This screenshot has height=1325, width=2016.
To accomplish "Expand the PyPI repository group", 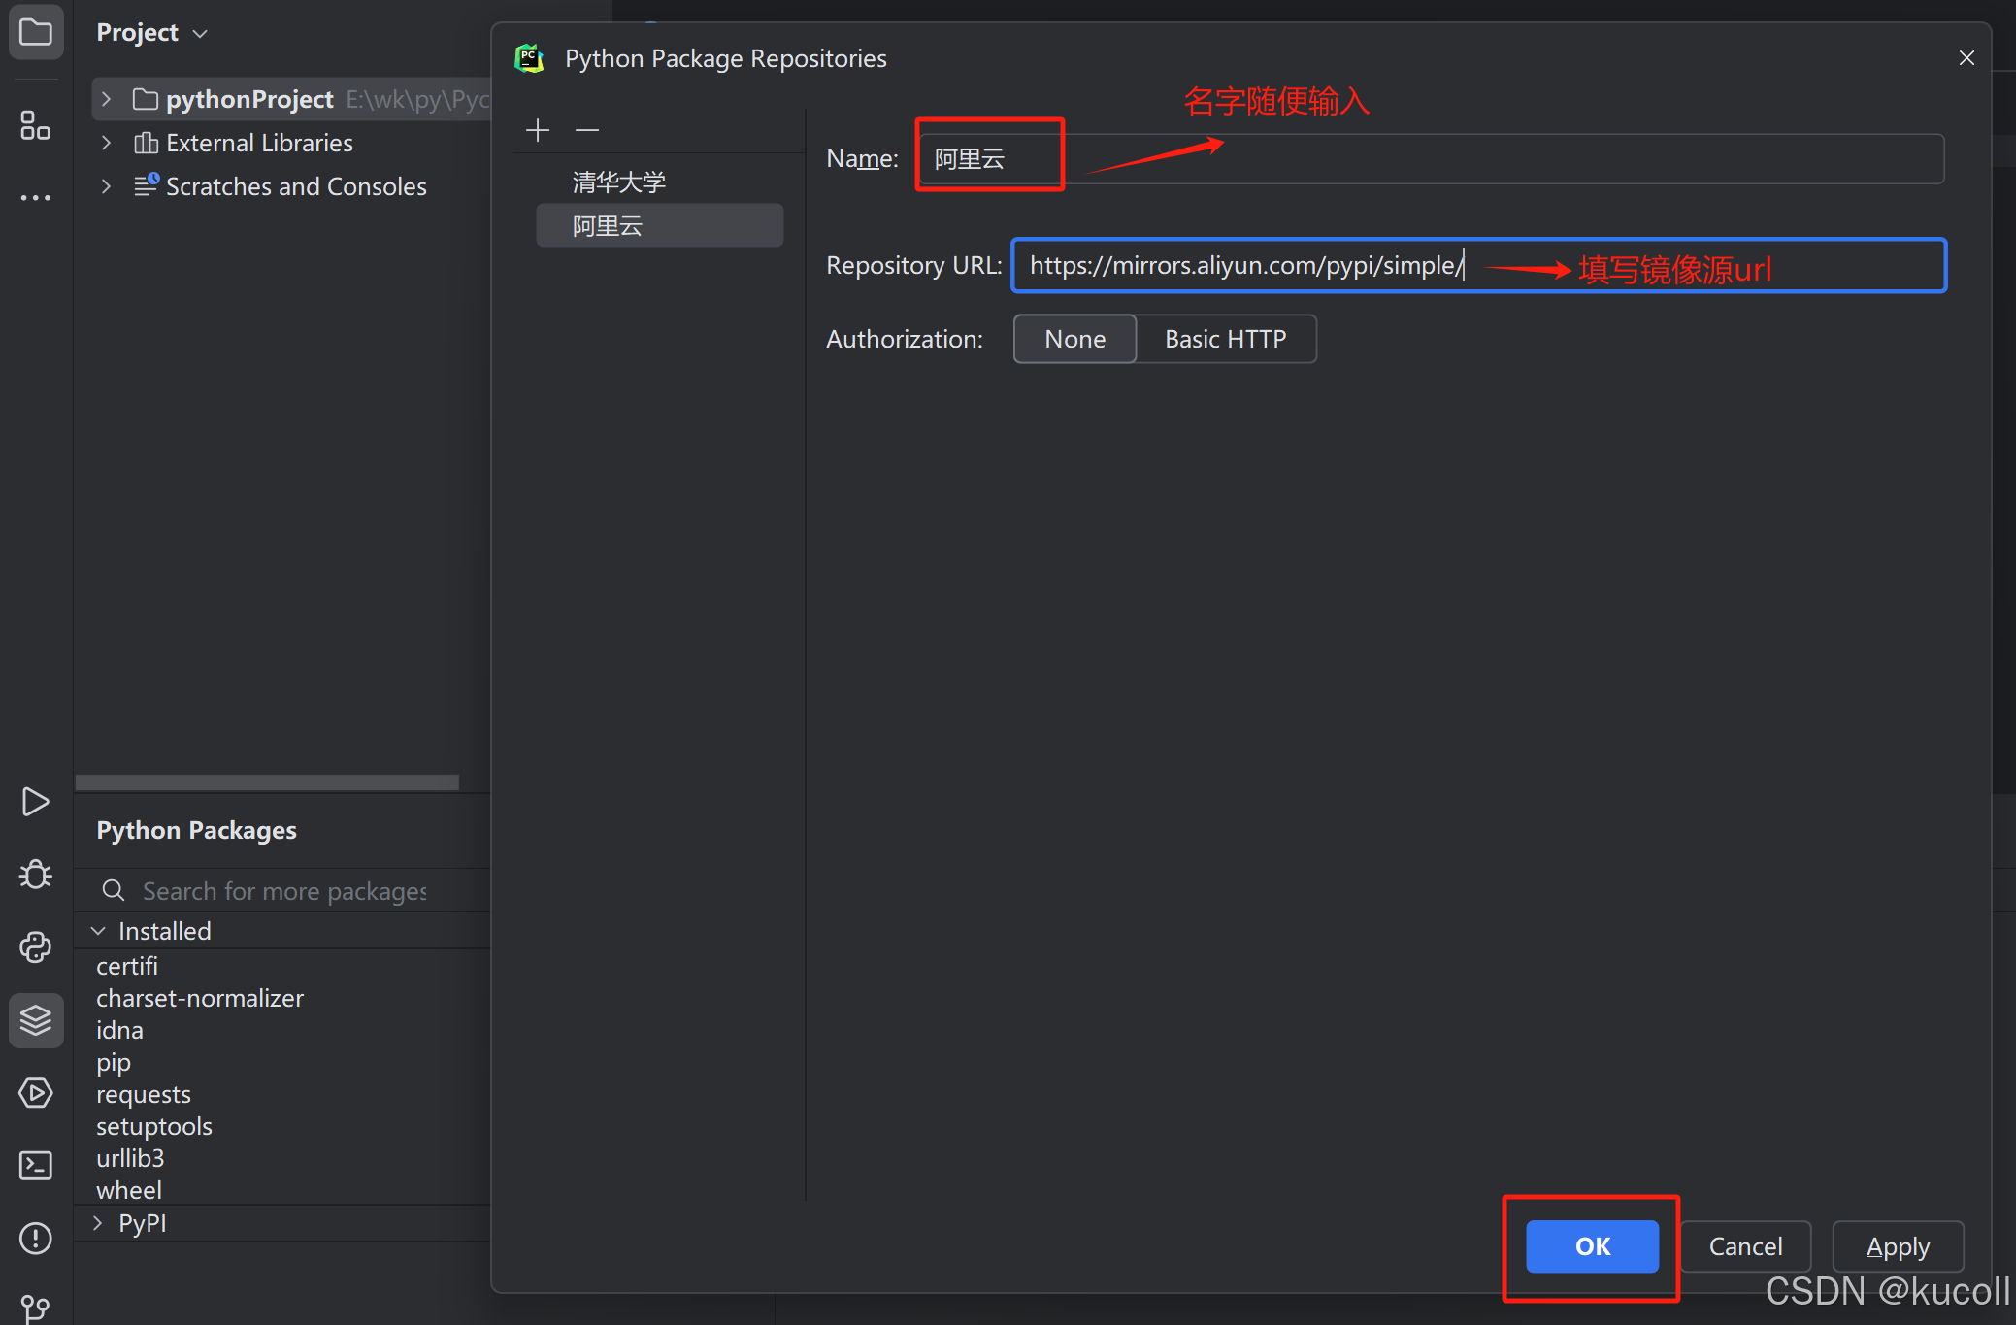I will point(98,1223).
